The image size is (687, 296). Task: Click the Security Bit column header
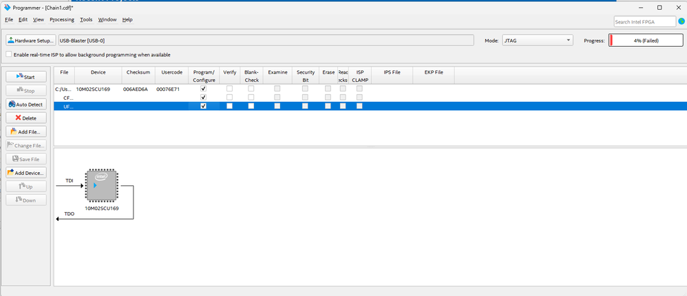coord(306,76)
